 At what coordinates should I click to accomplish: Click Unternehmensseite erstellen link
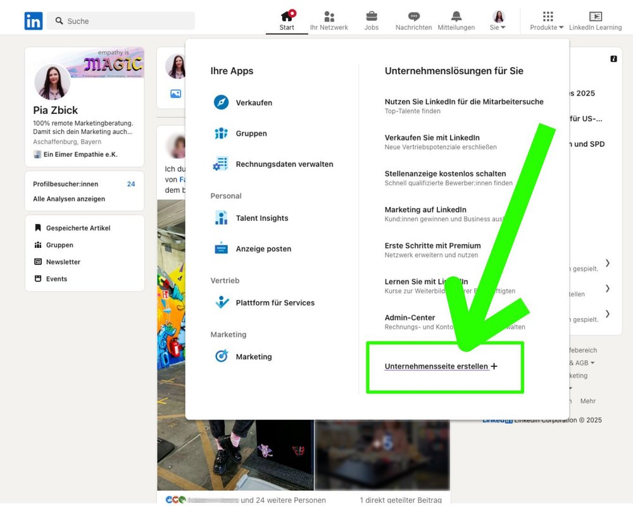point(441,366)
